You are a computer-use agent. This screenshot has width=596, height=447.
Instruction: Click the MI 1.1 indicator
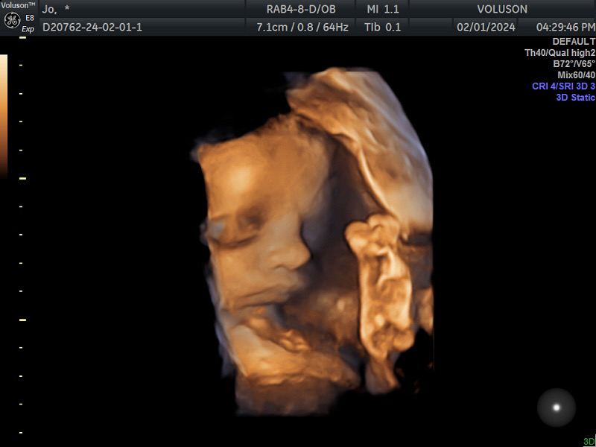(383, 9)
